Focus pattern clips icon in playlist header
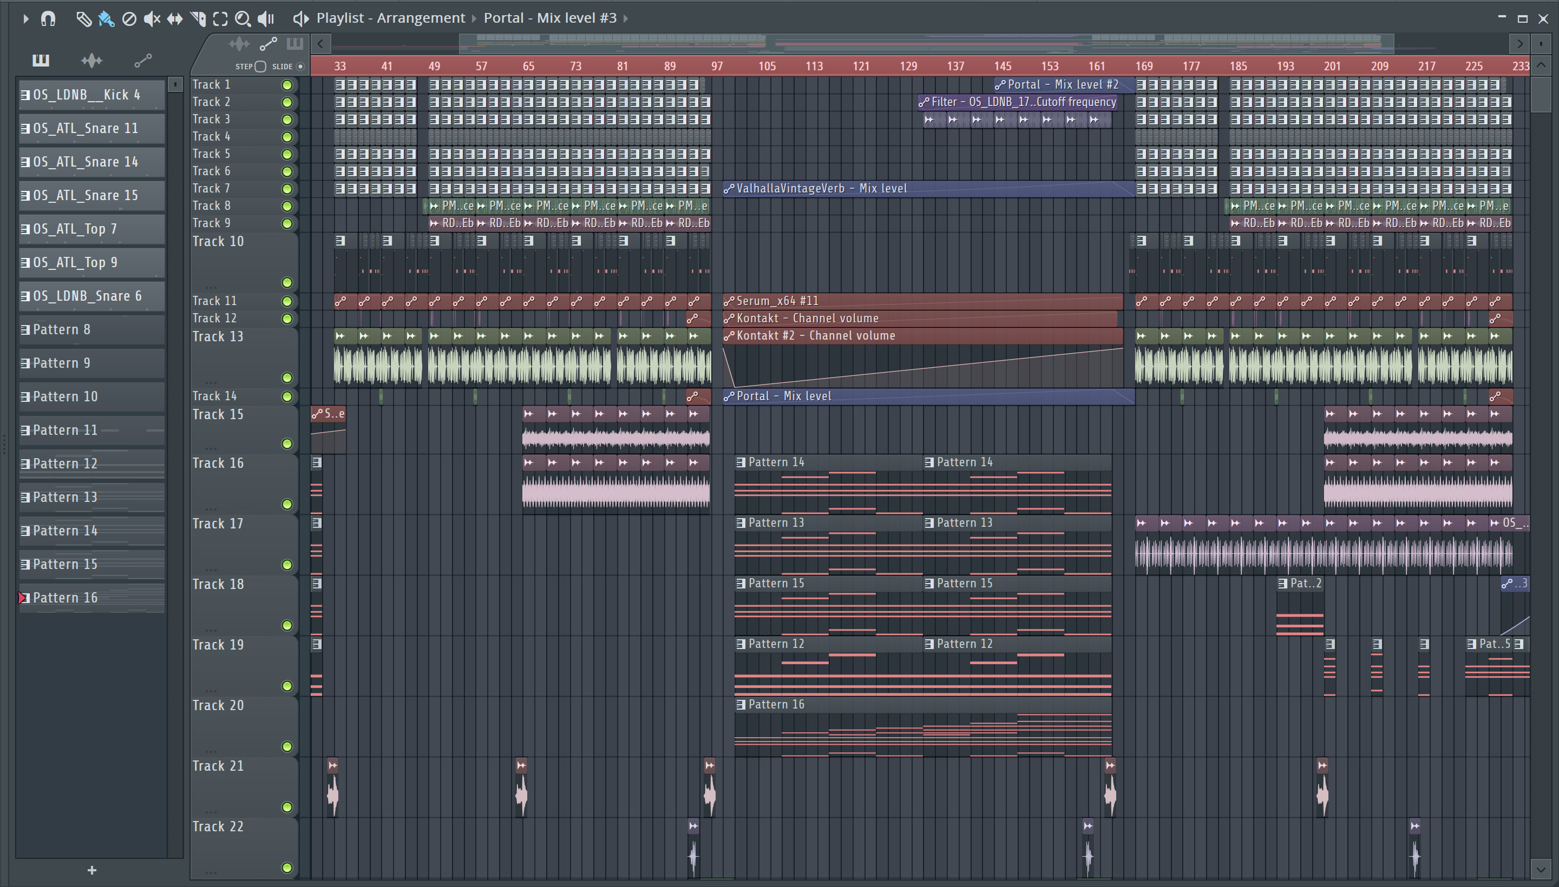 click(295, 43)
